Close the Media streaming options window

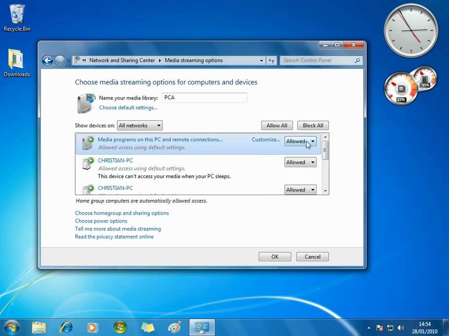[354, 45]
